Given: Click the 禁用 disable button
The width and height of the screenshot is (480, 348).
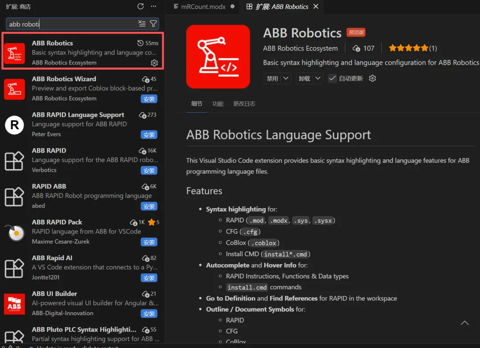Looking at the screenshot, I should point(272,79).
